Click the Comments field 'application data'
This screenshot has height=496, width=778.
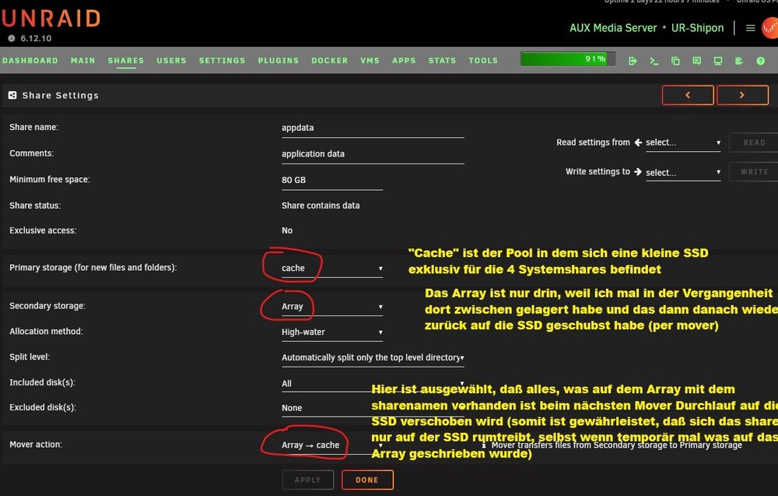(x=373, y=154)
